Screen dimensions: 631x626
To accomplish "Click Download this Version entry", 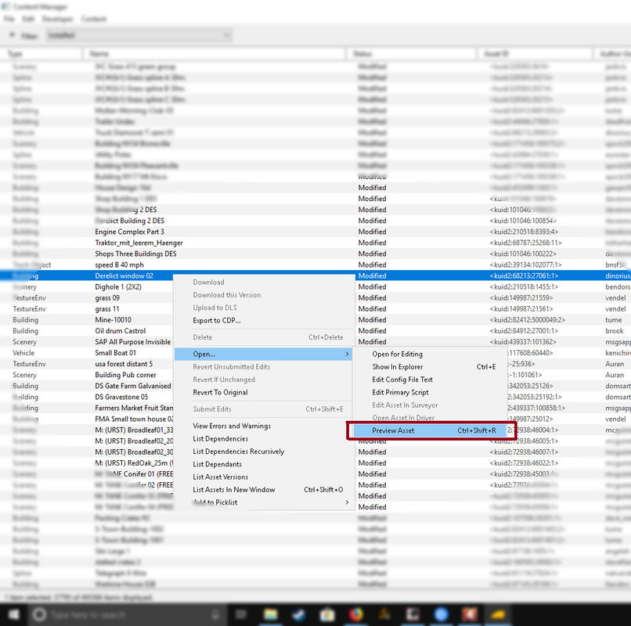I will point(263,295).
